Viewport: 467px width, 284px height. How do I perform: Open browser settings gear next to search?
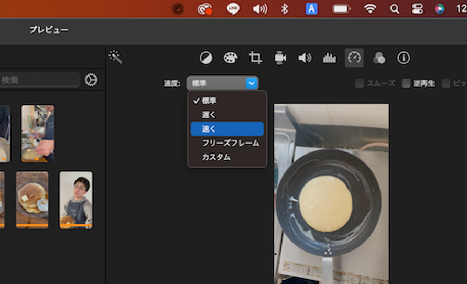pos(91,80)
